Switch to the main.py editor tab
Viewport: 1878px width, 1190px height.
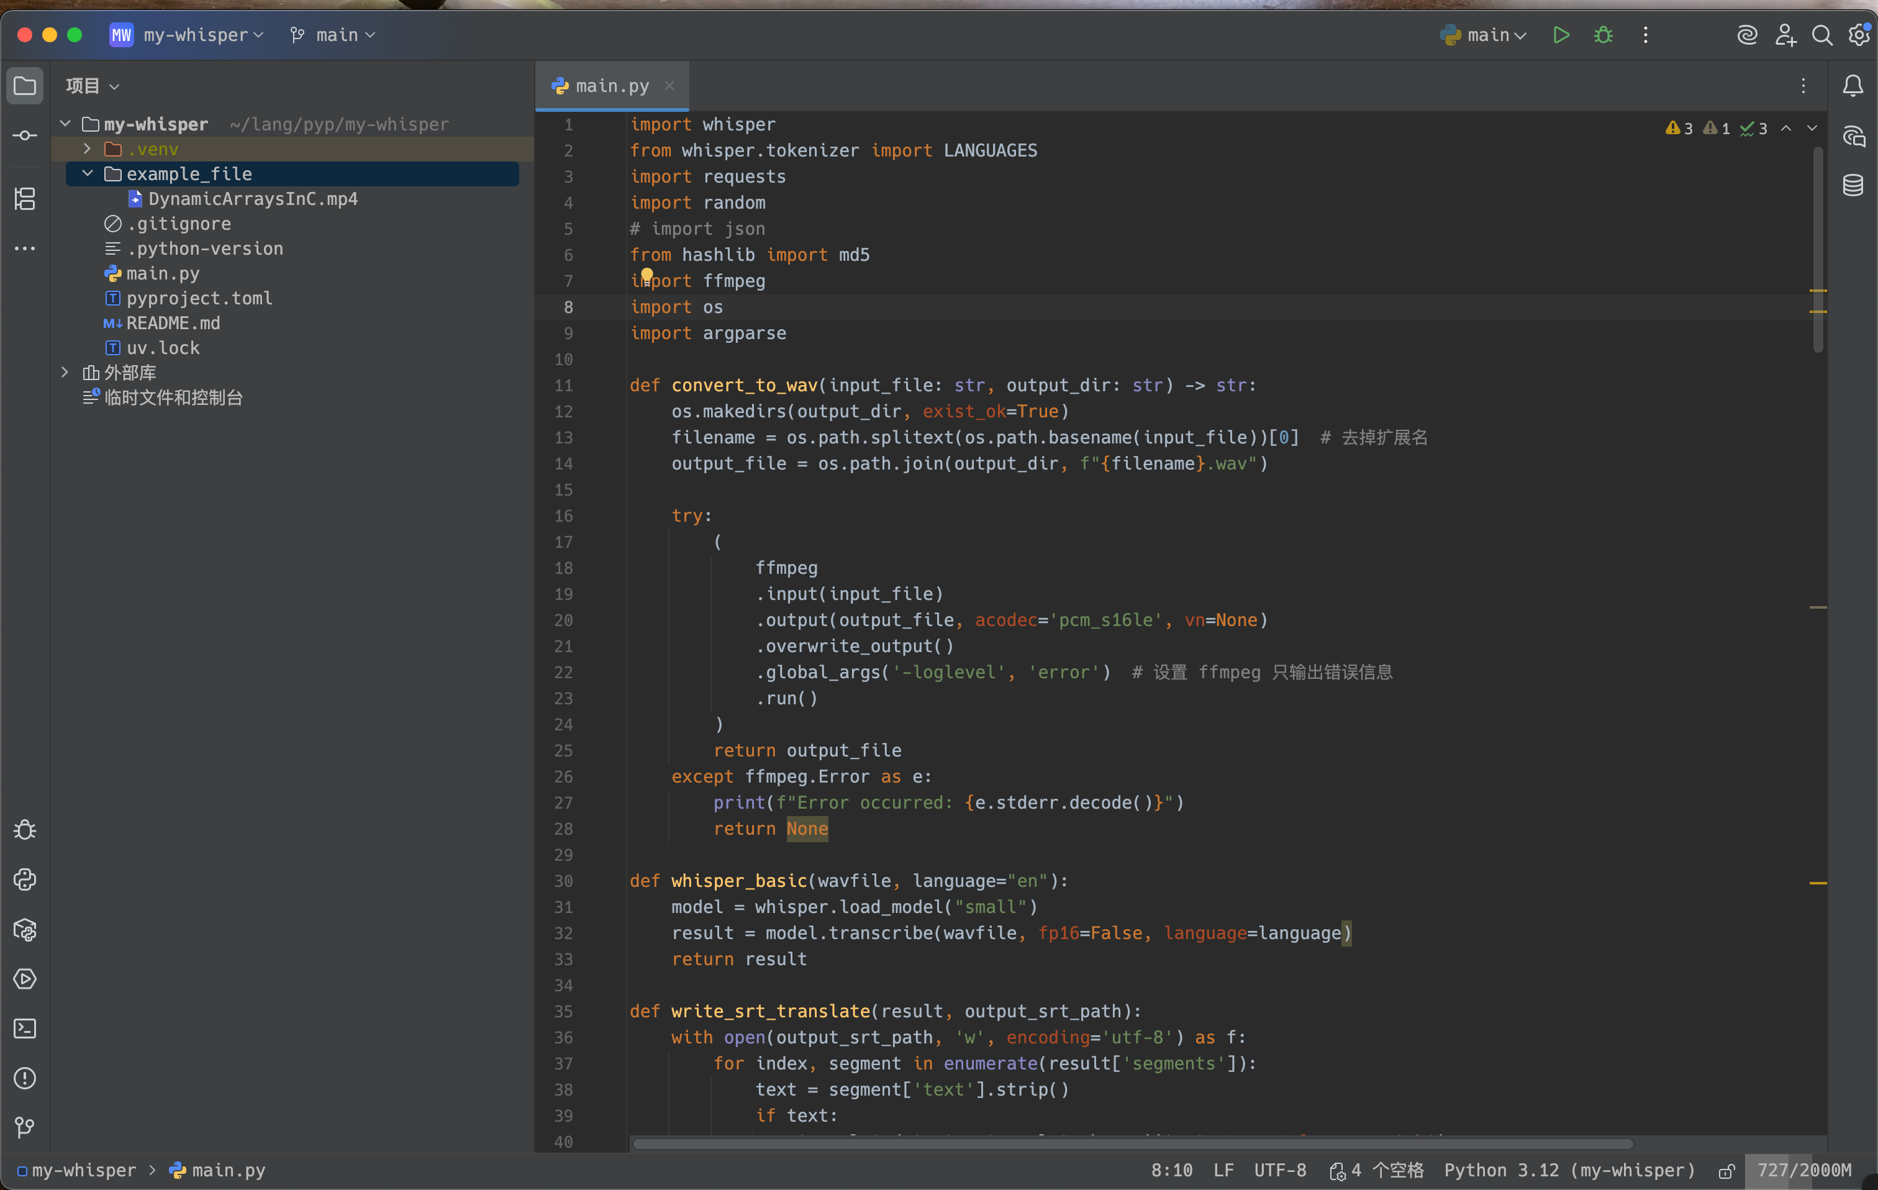(x=612, y=86)
